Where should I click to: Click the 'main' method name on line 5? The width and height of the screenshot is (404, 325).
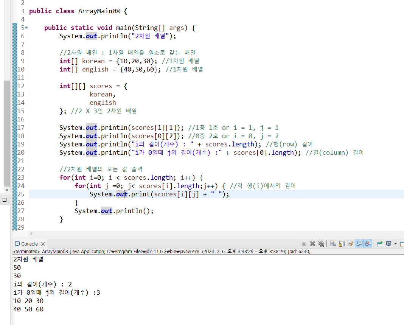pos(124,28)
